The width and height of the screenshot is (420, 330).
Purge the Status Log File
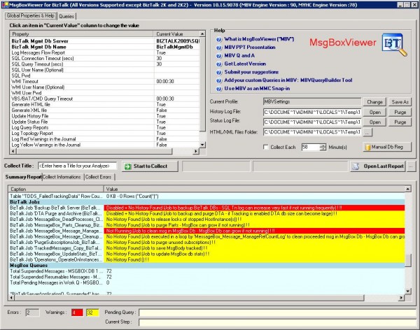point(400,122)
